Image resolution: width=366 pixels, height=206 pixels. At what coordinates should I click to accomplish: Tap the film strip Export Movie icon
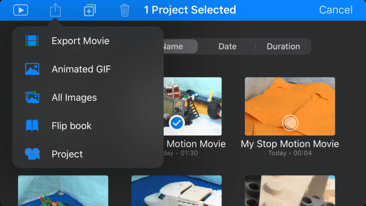[32, 41]
